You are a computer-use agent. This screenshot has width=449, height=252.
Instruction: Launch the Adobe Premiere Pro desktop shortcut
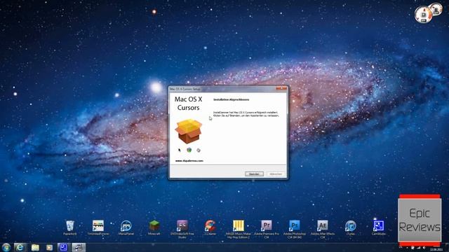click(267, 229)
